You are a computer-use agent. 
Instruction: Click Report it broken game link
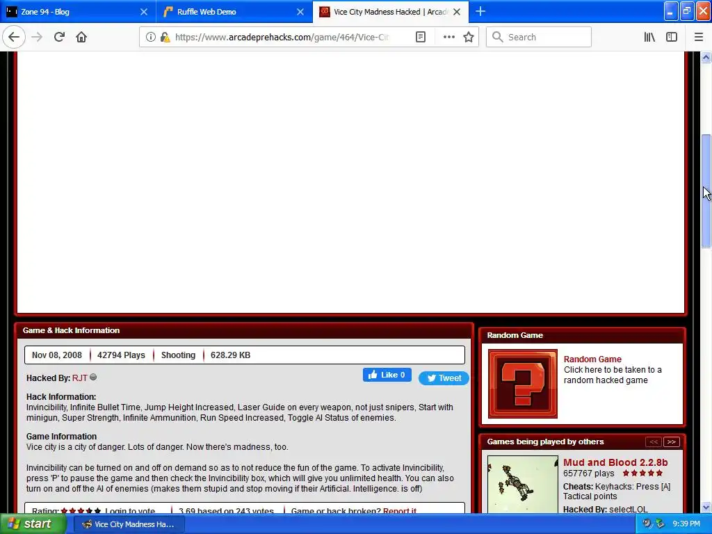pos(400,510)
